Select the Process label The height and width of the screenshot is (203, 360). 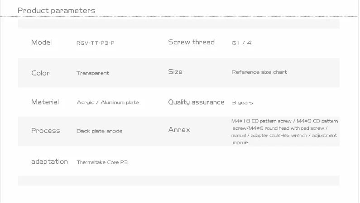[x=45, y=131]
